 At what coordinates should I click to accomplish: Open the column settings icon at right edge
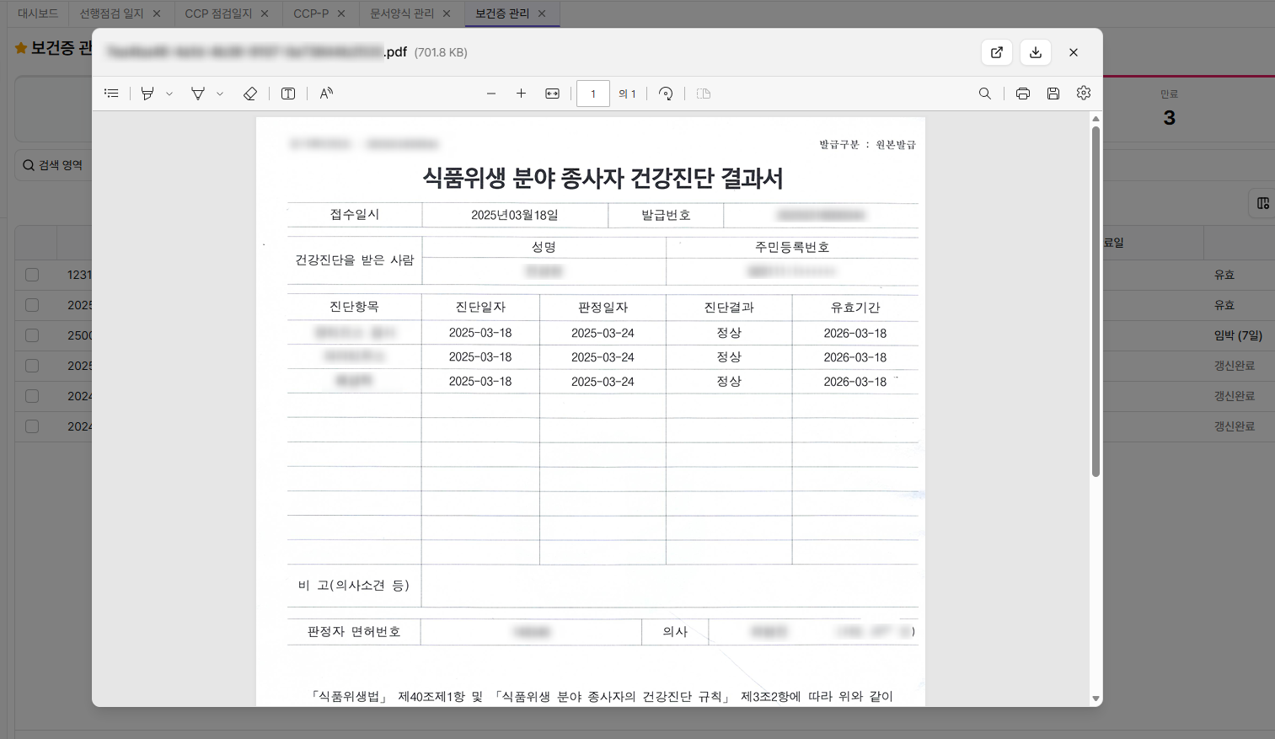tap(1262, 203)
